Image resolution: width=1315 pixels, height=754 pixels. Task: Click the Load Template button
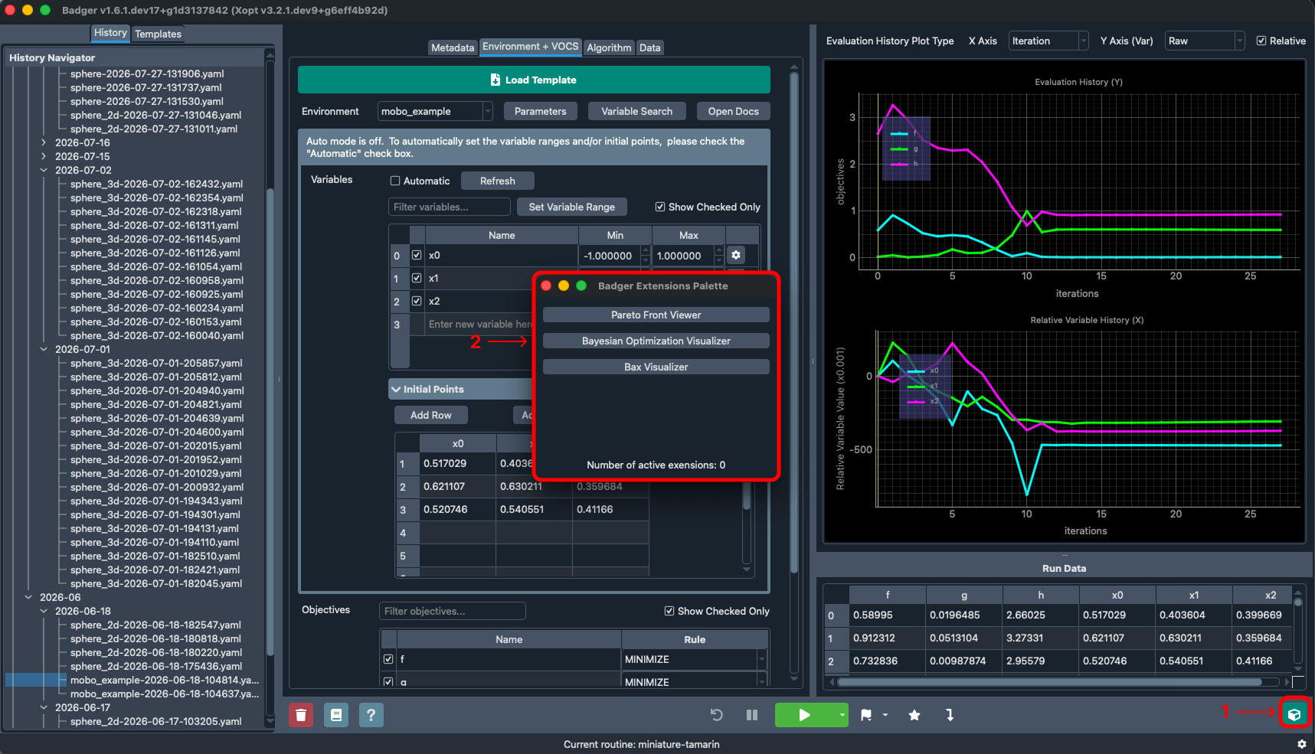[534, 80]
